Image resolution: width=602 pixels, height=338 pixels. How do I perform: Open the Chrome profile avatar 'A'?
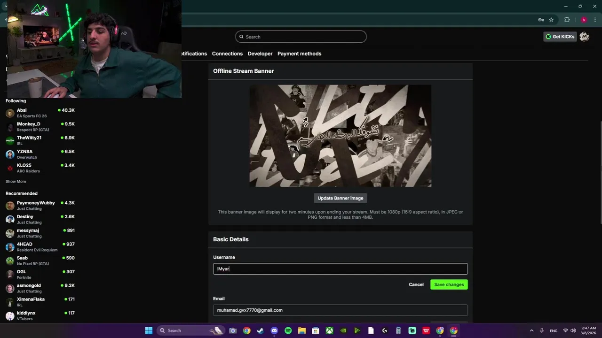pyautogui.click(x=584, y=20)
